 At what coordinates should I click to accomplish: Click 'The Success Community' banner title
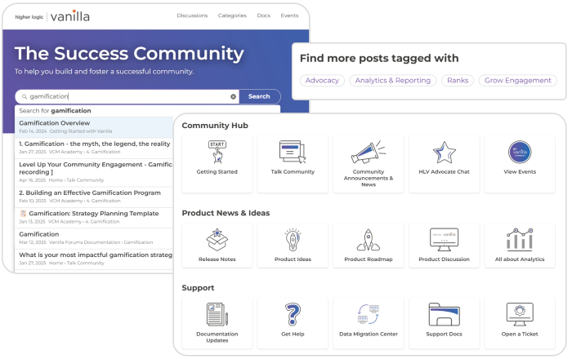tap(129, 54)
